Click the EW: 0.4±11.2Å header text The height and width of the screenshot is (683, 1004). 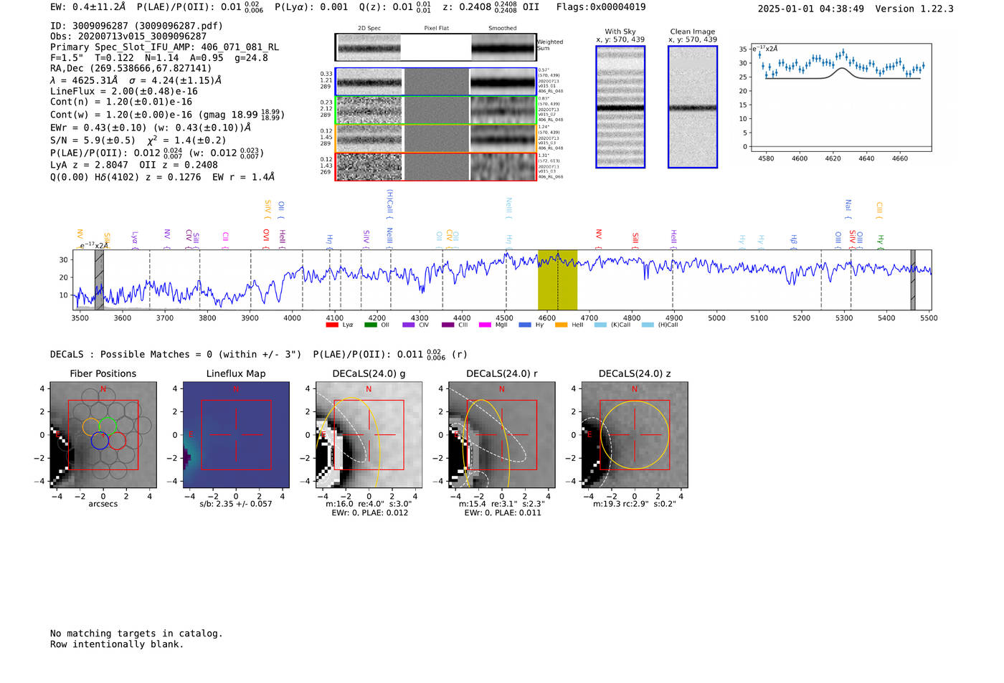pos(87,7)
